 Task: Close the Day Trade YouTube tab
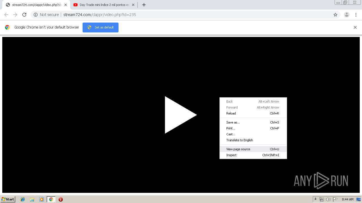(133, 5)
